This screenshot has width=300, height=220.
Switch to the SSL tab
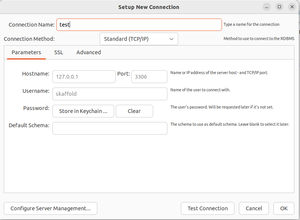(x=58, y=52)
